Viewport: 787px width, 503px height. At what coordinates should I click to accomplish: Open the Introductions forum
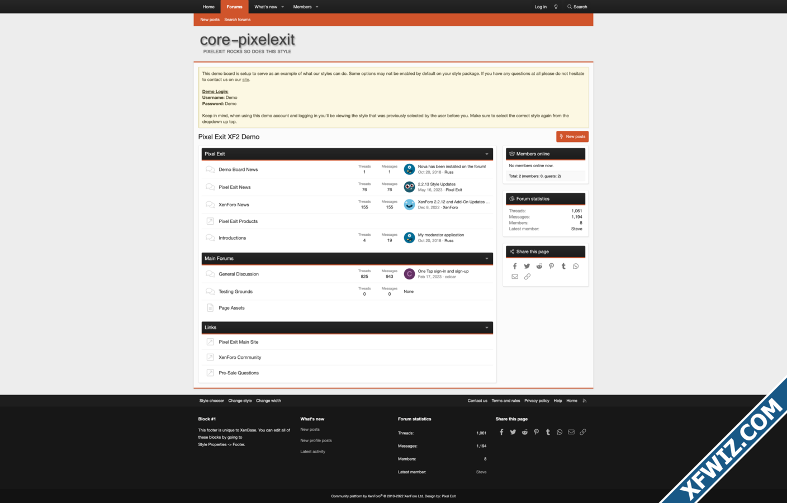(233, 238)
